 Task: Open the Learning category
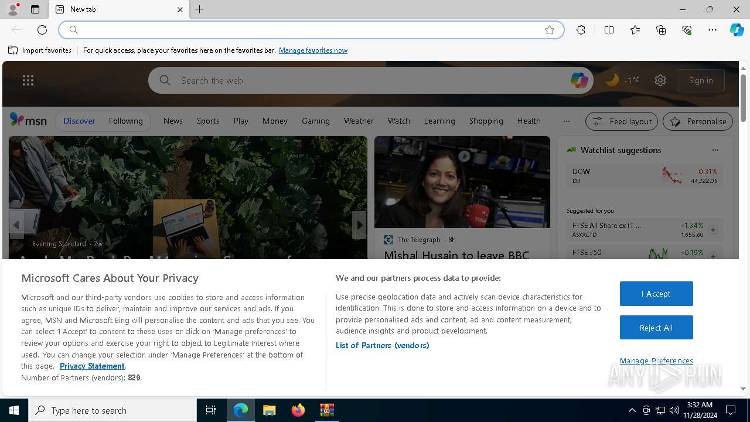[439, 121]
